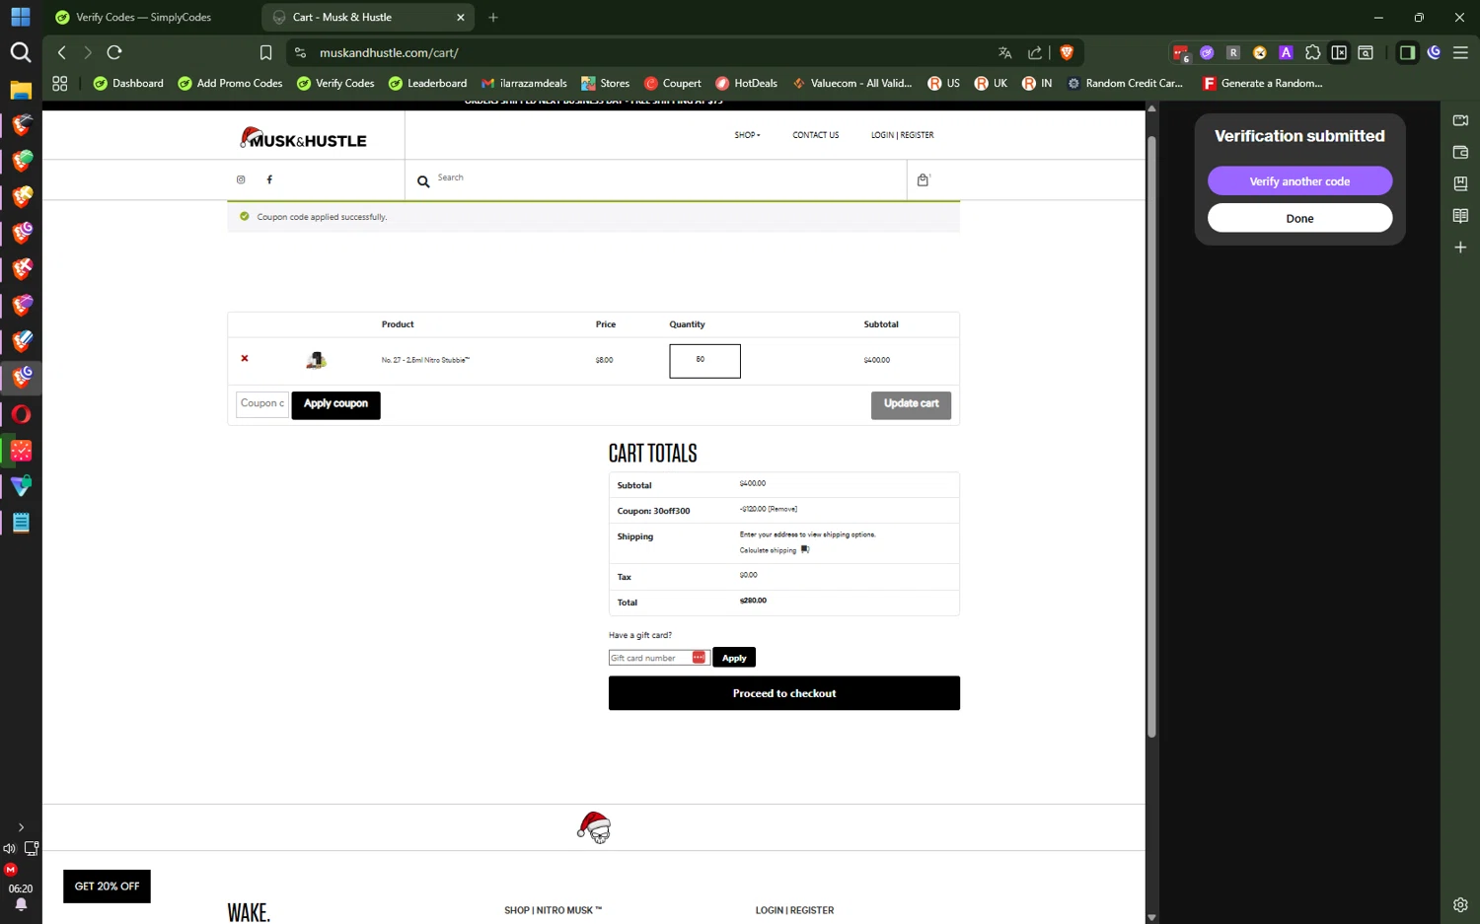Open the Facebook social icon

269,179
